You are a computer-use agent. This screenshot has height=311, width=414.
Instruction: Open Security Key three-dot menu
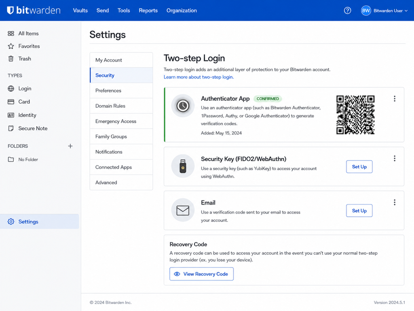click(395, 158)
